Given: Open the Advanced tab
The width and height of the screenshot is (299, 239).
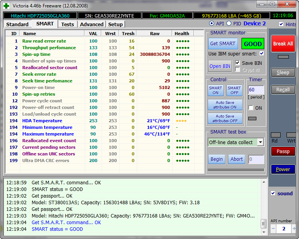Looking at the screenshot, I should [x=91, y=24].
